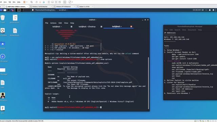Switch to first kali@kali: ~ terminal tab
Image resolution: width=217 pixels, height=122 pixels.
coord(57,26)
